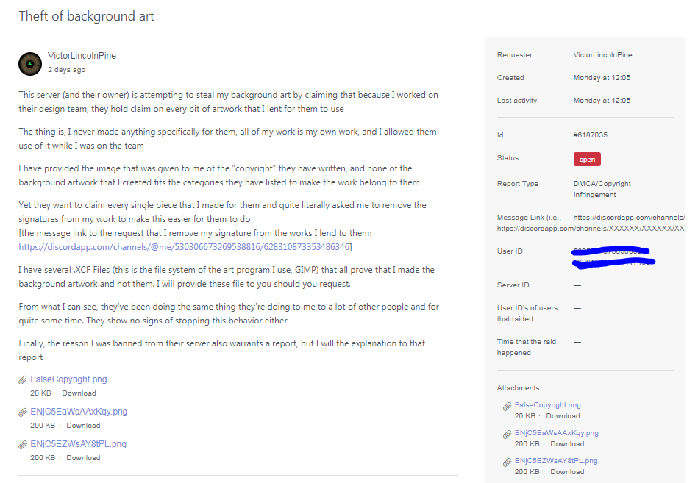698x483 pixels.
Task: Click sidebar paperclip icon next to ENjC5EaWsAAxKqy.png
Action: (507, 434)
